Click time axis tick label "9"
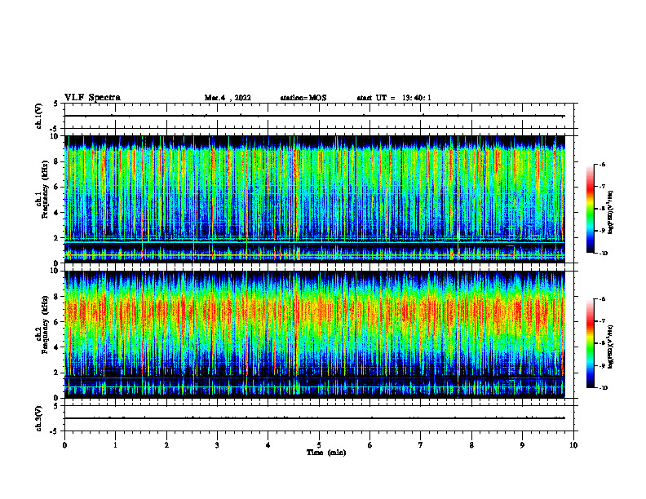This screenshot has width=646, height=499. tap(522, 445)
